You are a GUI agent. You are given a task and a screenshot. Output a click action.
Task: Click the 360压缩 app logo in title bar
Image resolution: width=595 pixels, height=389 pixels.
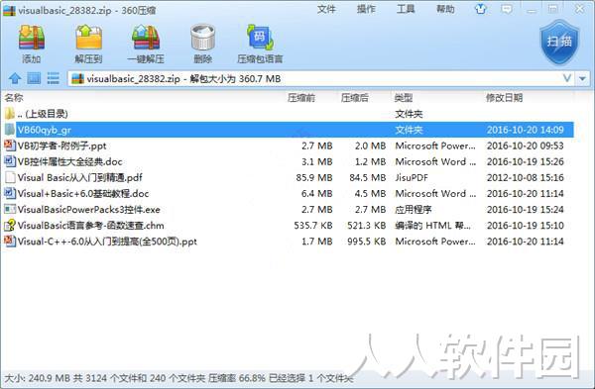(9, 10)
